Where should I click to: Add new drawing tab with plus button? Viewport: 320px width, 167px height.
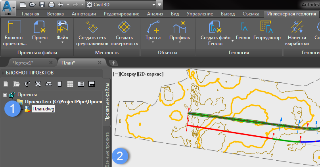tap(113, 63)
